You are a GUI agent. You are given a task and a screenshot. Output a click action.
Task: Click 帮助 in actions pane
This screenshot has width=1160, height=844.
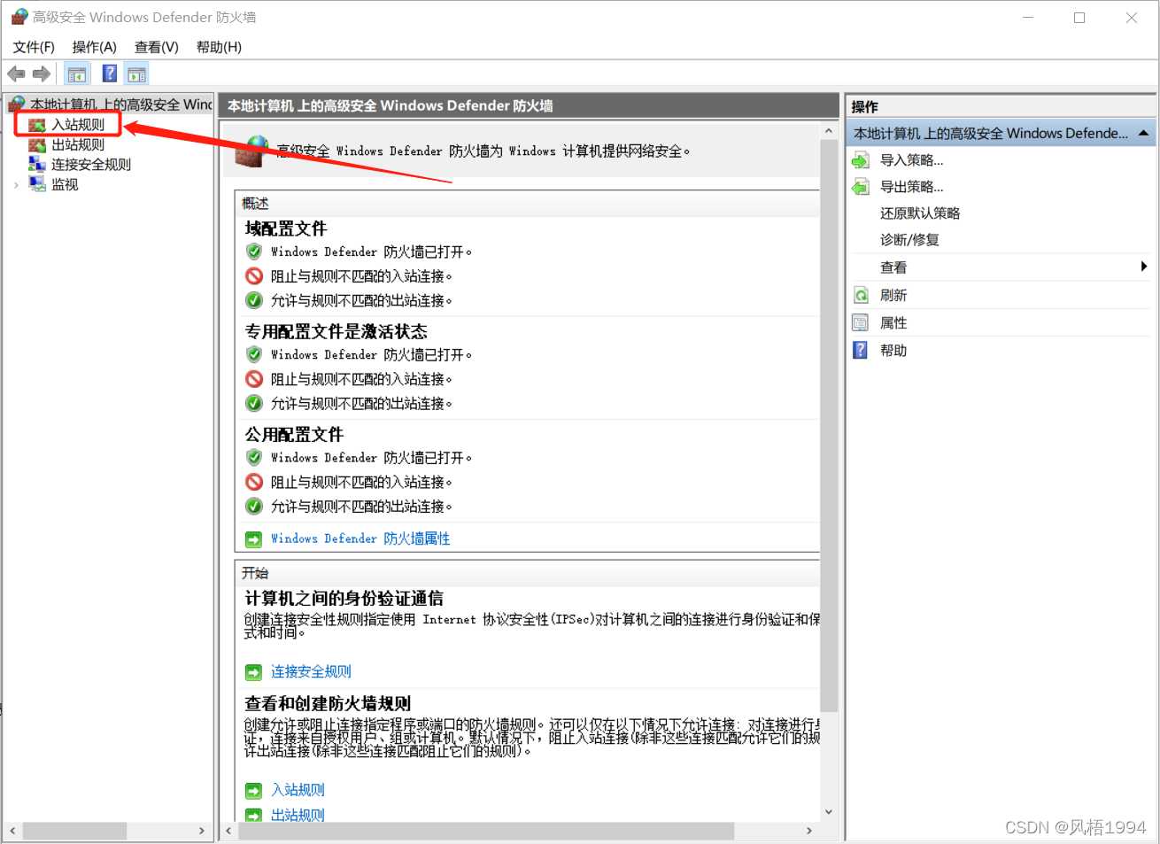(893, 351)
